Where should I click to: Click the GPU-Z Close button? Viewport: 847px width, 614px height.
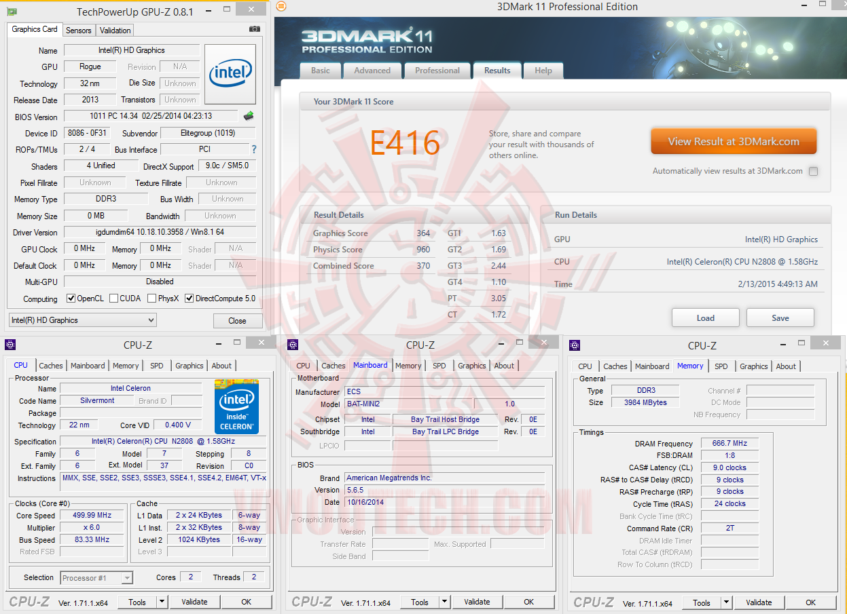coord(238,321)
